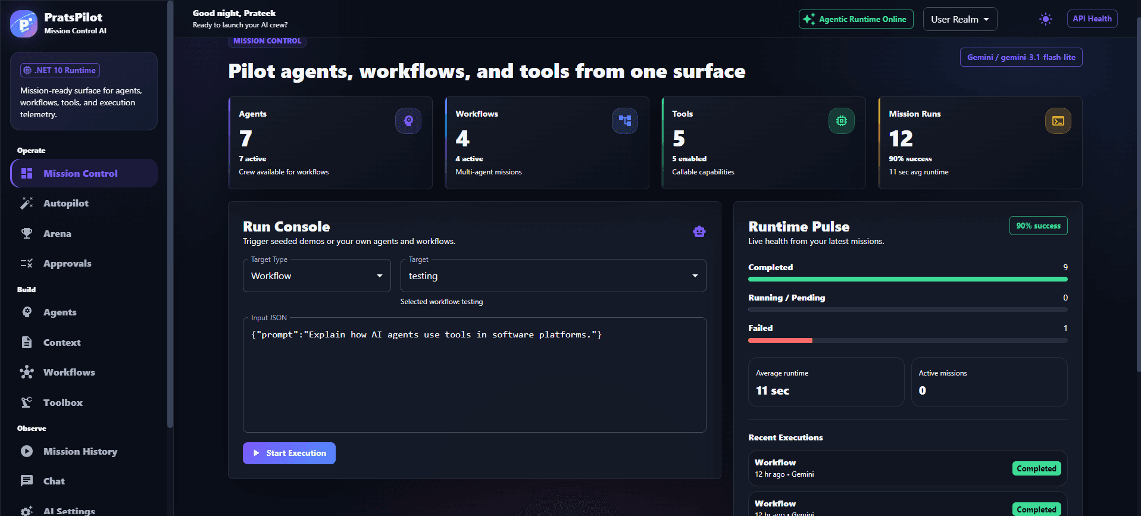
Task: Click the Workflows stat card count 4
Action: point(462,139)
